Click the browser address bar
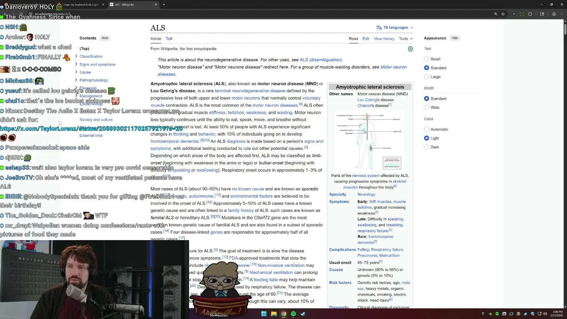Image resolution: width=567 pixels, height=319 pixels. [x=266, y=14]
